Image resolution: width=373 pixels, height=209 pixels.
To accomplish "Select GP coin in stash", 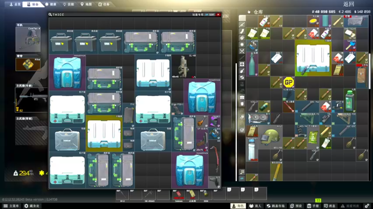I will click(x=289, y=83).
